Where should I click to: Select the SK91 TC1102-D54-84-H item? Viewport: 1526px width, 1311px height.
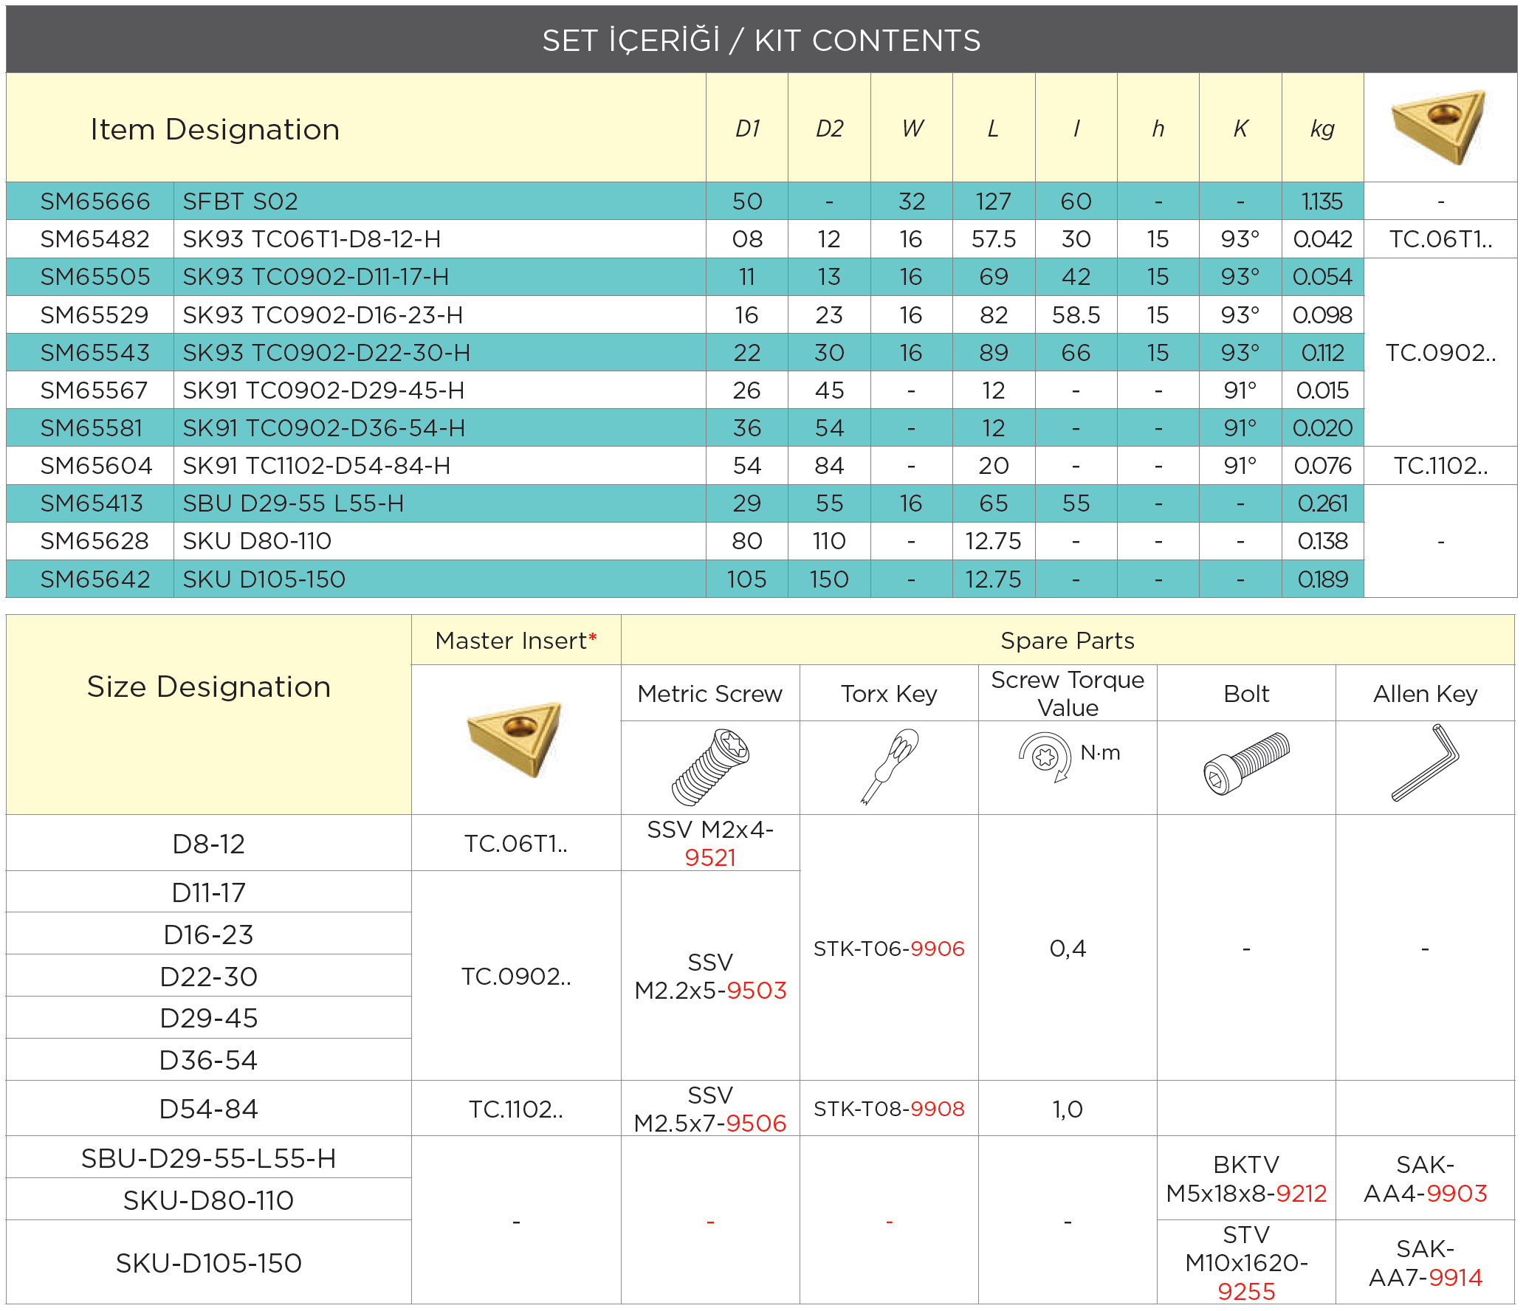[317, 466]
